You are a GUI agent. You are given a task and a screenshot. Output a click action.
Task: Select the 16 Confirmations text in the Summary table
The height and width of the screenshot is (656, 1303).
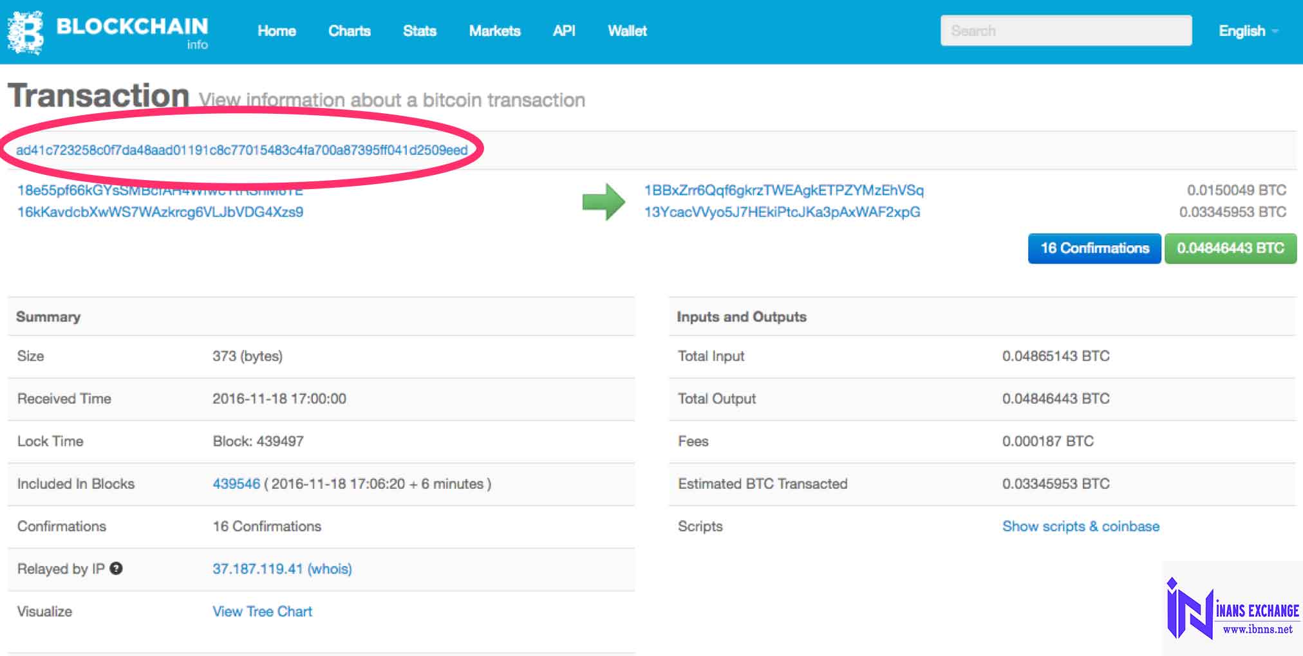pyautogui.click(x=267, y=526)
